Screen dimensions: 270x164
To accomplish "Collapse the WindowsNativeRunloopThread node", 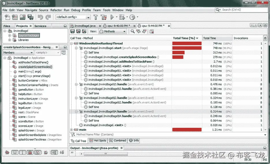I will point(71,43).
